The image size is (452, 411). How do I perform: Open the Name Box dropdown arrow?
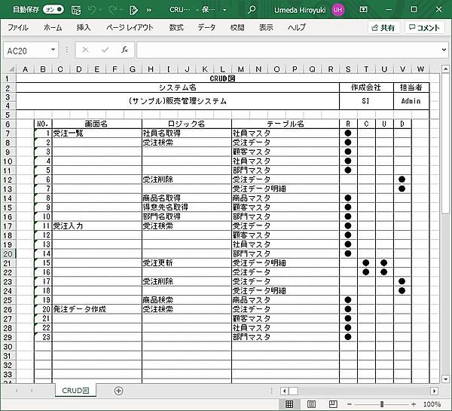(53, 50)
